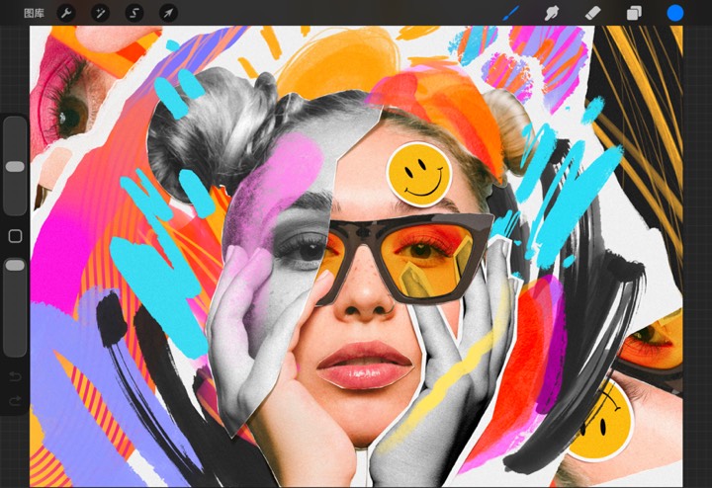
Task: Click the undo arrow on sidebar
Action: (x=15, y=376)
